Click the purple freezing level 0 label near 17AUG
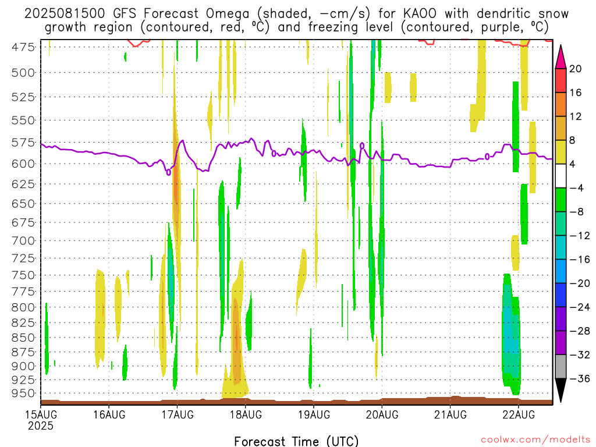Image resolution: width=596 pixels, height=447 pixels. pos(168,172)
